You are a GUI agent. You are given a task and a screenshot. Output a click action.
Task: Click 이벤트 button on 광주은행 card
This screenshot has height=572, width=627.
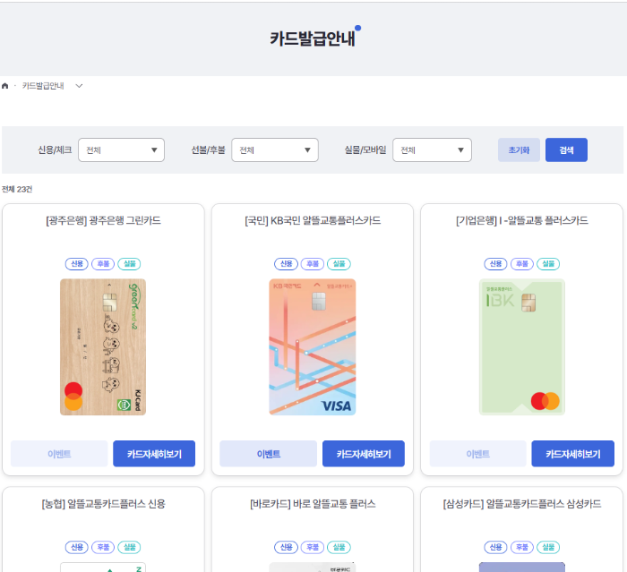coord(59,454)
